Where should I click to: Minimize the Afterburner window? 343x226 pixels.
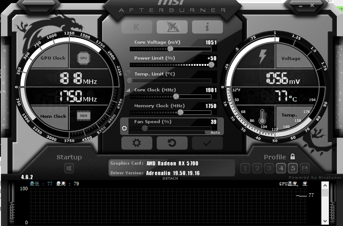pyautogui.click(x=301, y=6)
